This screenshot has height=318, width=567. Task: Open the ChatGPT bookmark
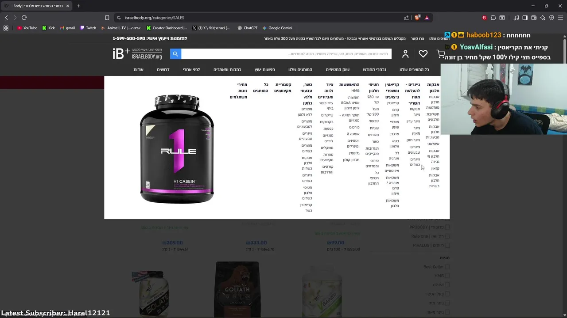point(247,28)
